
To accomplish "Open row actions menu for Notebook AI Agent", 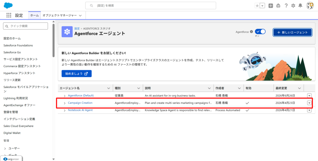I will [x=309, y=110].
